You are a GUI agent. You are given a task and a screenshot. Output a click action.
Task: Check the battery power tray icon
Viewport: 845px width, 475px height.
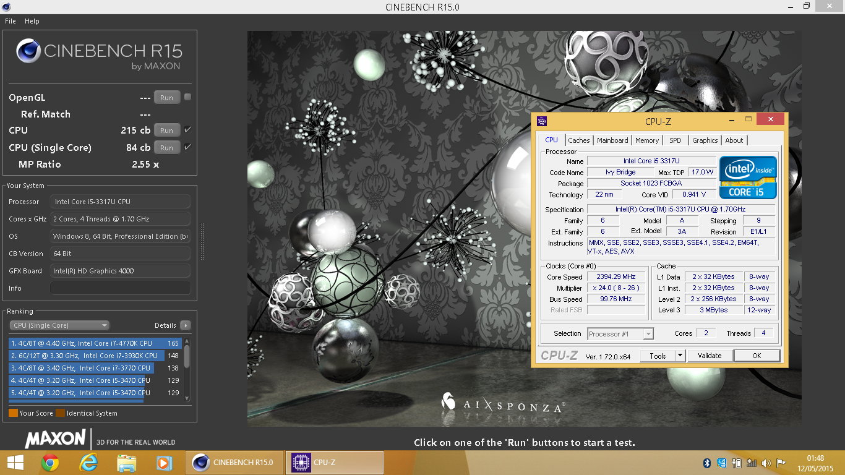coord(737,463)
